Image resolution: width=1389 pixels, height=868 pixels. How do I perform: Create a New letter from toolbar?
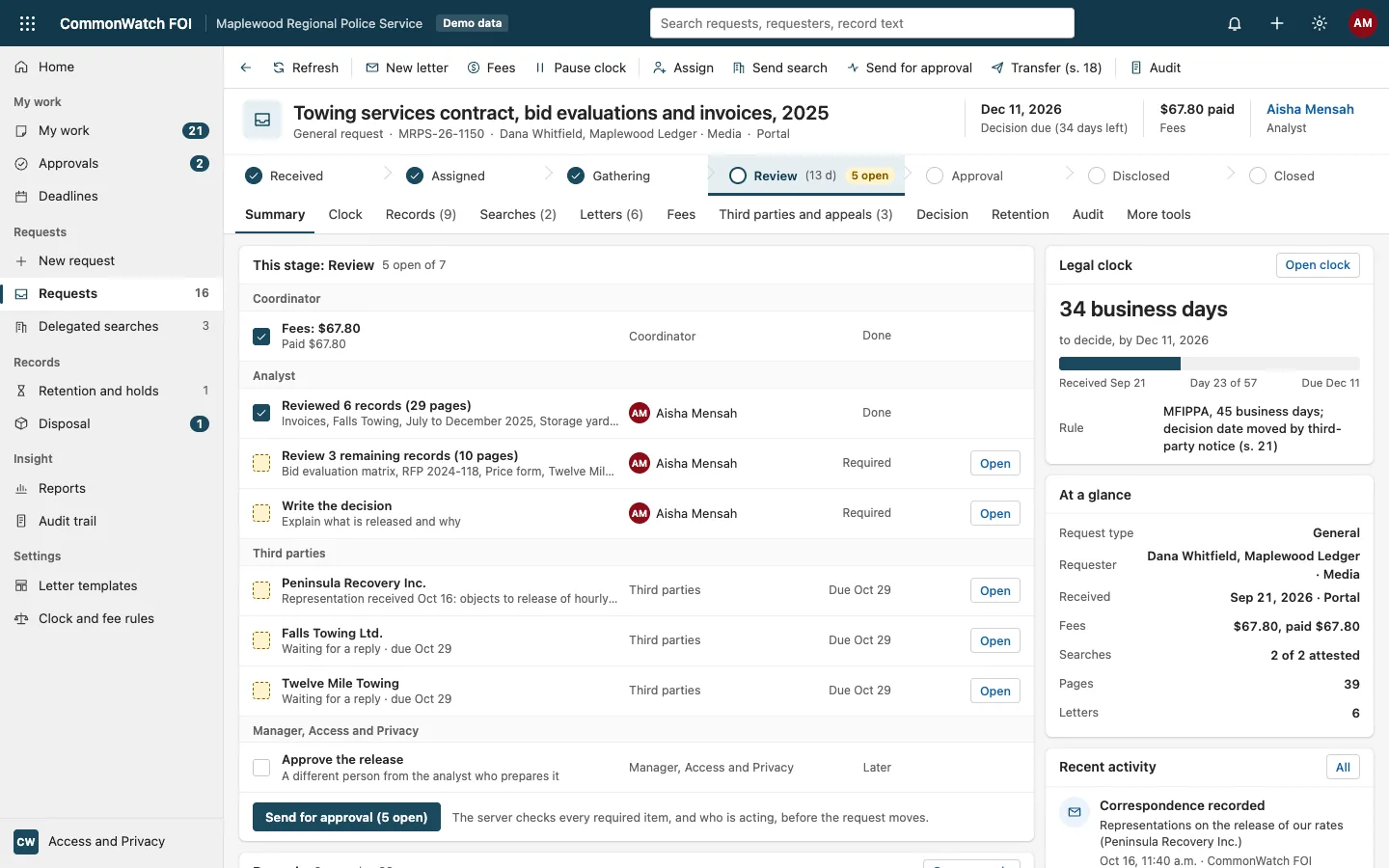(407, 68)
